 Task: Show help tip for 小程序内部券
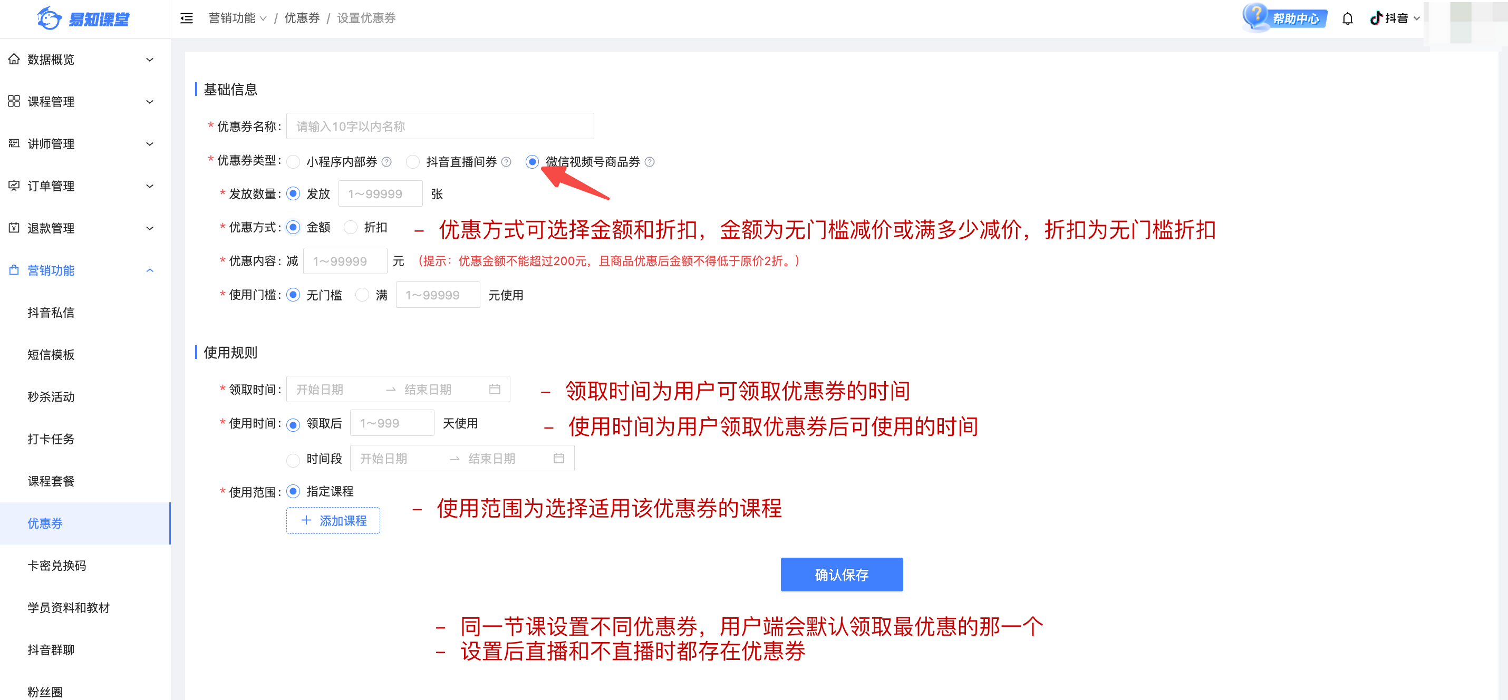386,161
